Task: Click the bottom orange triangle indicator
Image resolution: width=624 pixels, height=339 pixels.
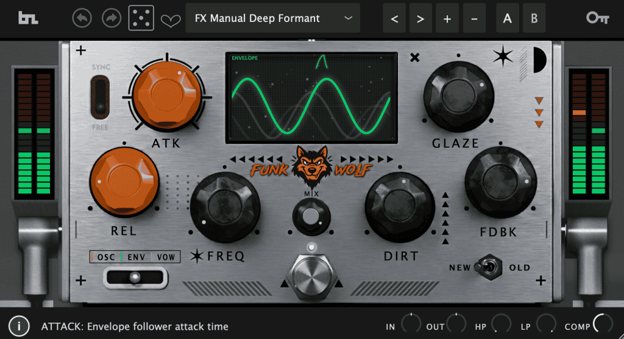Action: click(539, 124)
